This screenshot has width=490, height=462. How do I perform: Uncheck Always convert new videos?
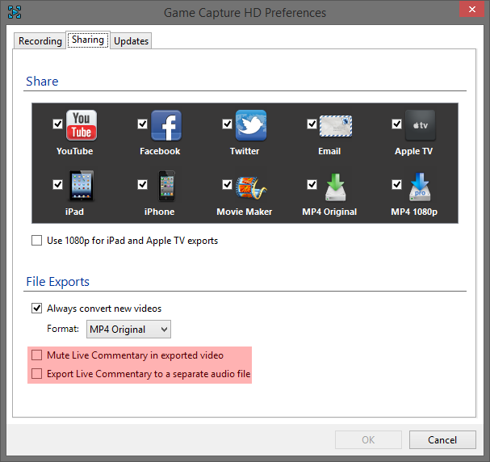point(36,309)
